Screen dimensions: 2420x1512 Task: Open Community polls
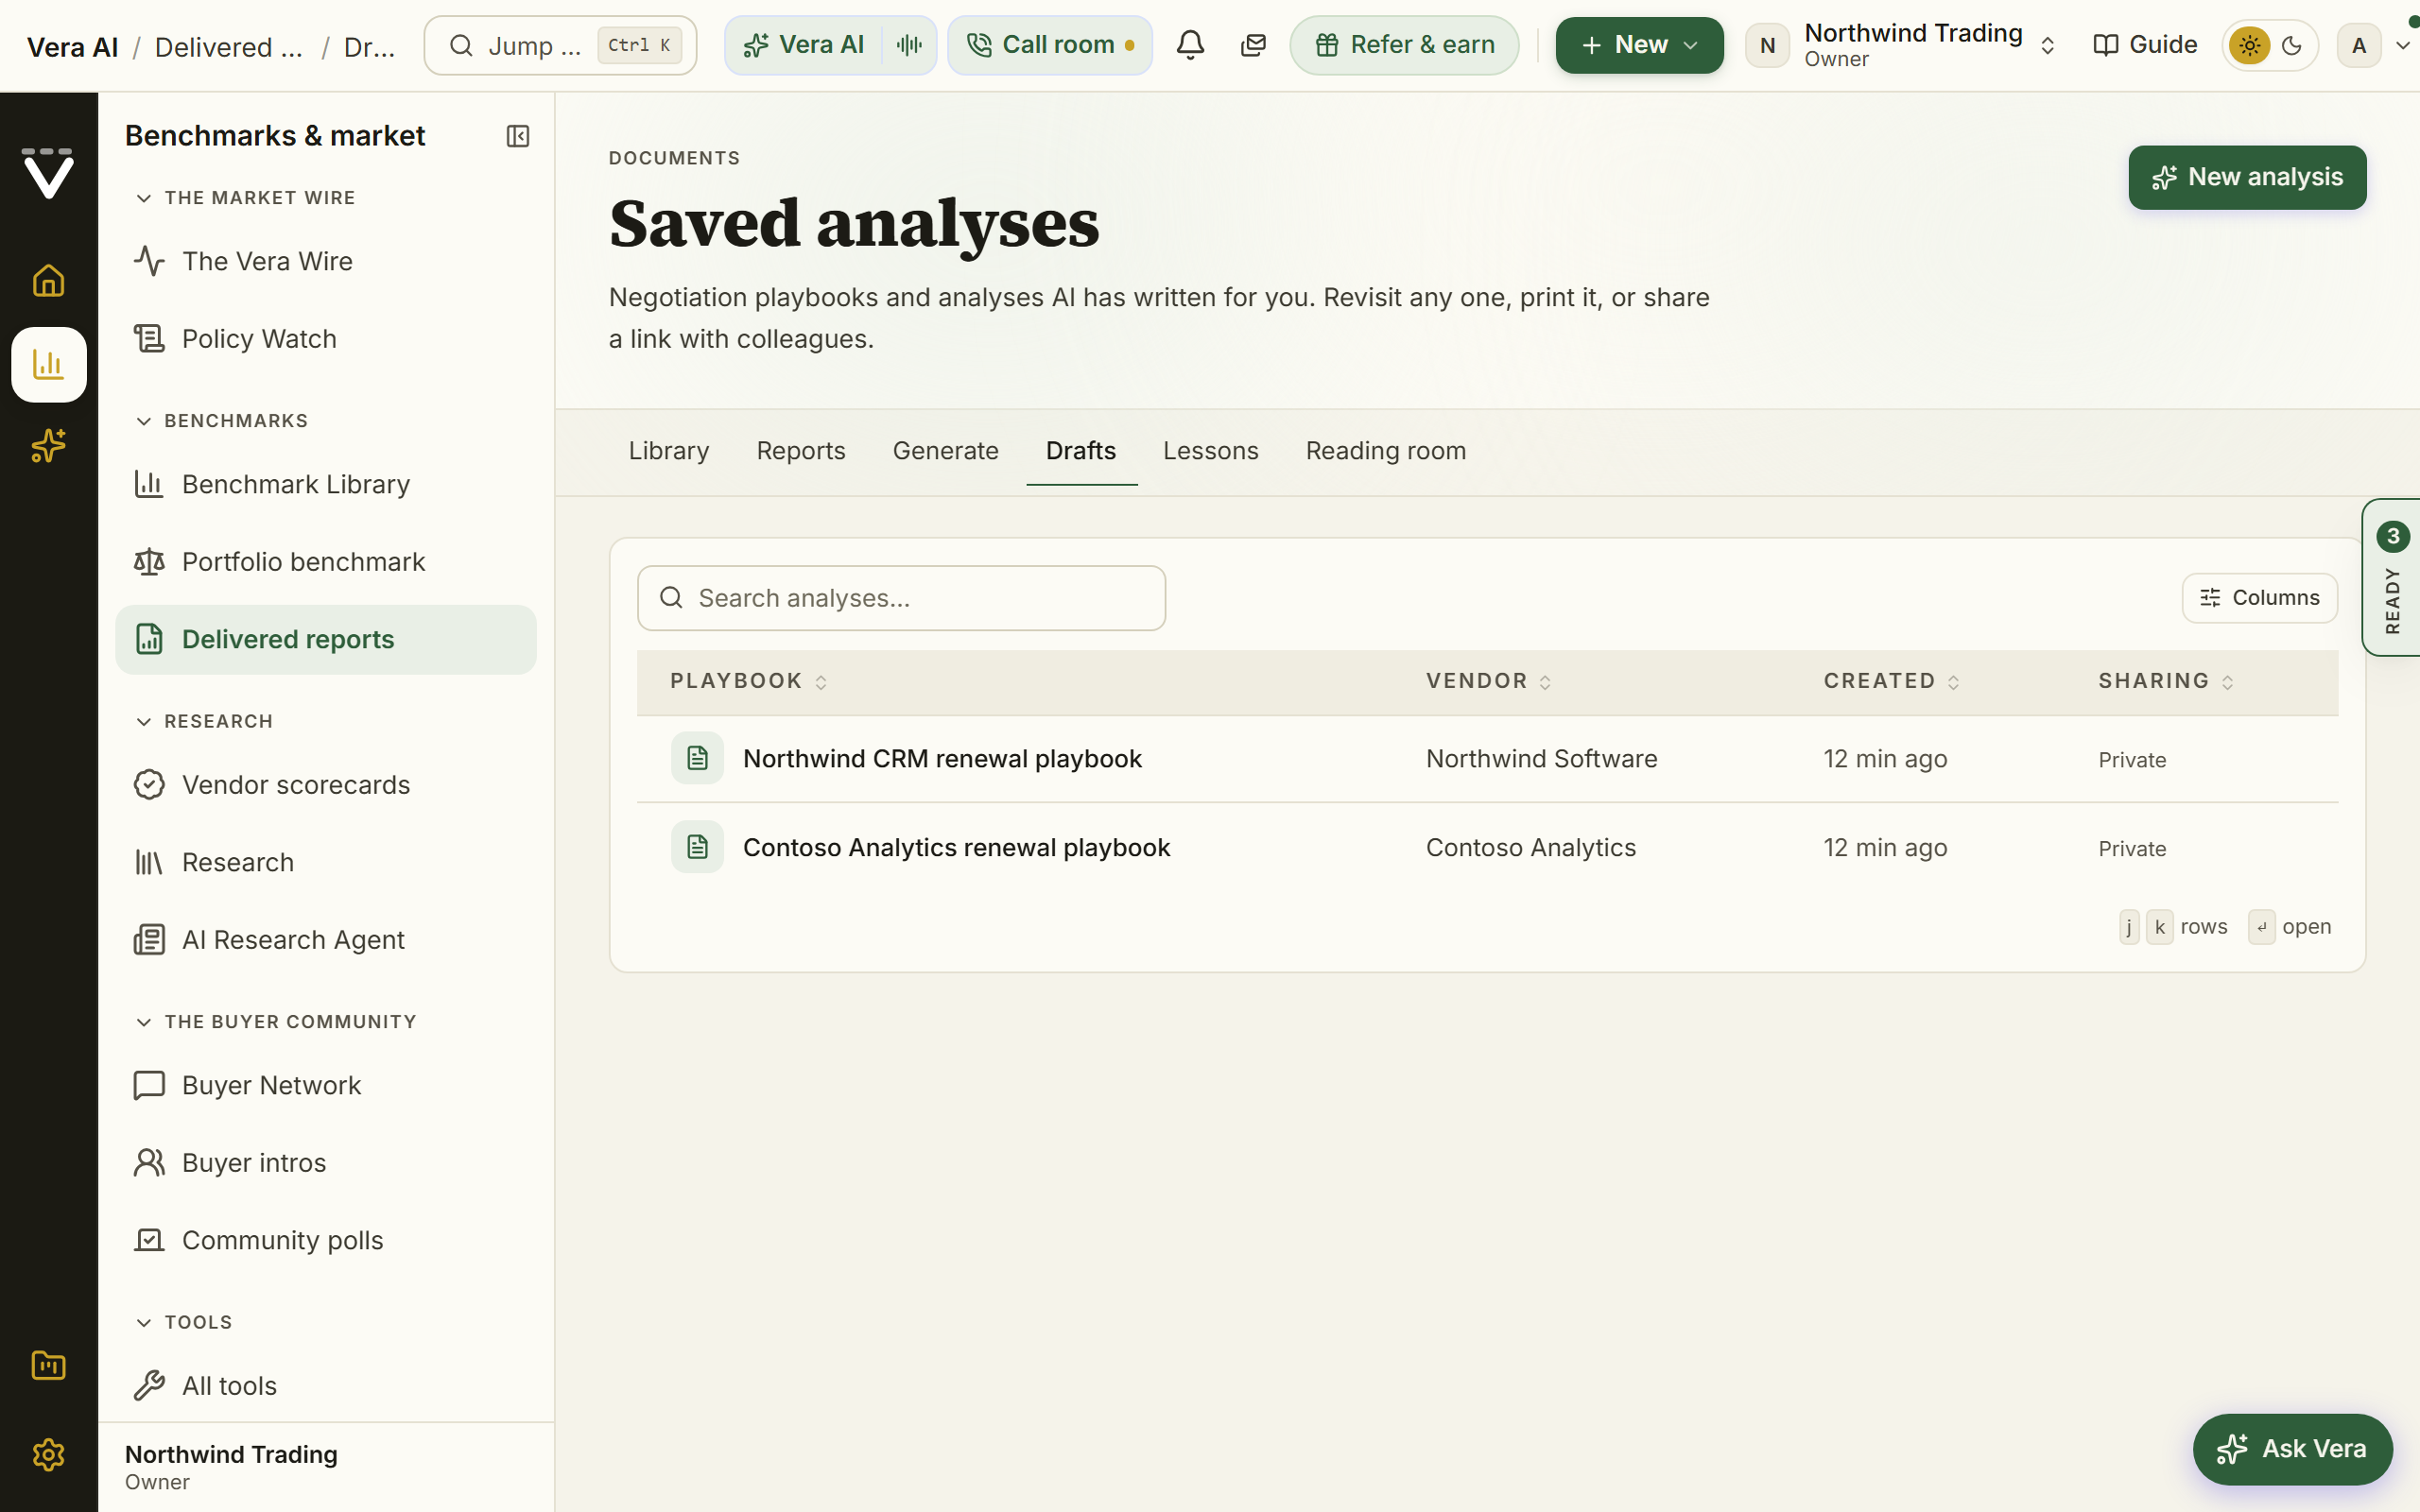tap(326, 1240)
